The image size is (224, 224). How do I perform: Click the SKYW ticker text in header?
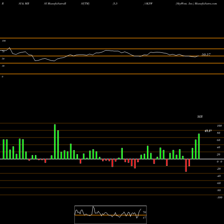click(x=149, y=4)
